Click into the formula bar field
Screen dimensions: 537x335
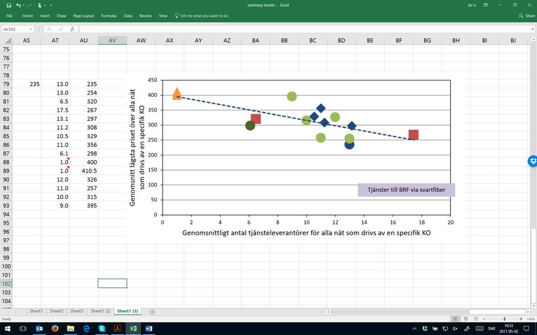tap(304, 29)
